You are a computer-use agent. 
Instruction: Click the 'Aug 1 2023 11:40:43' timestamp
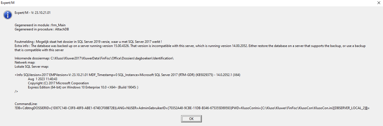(39, 79)
